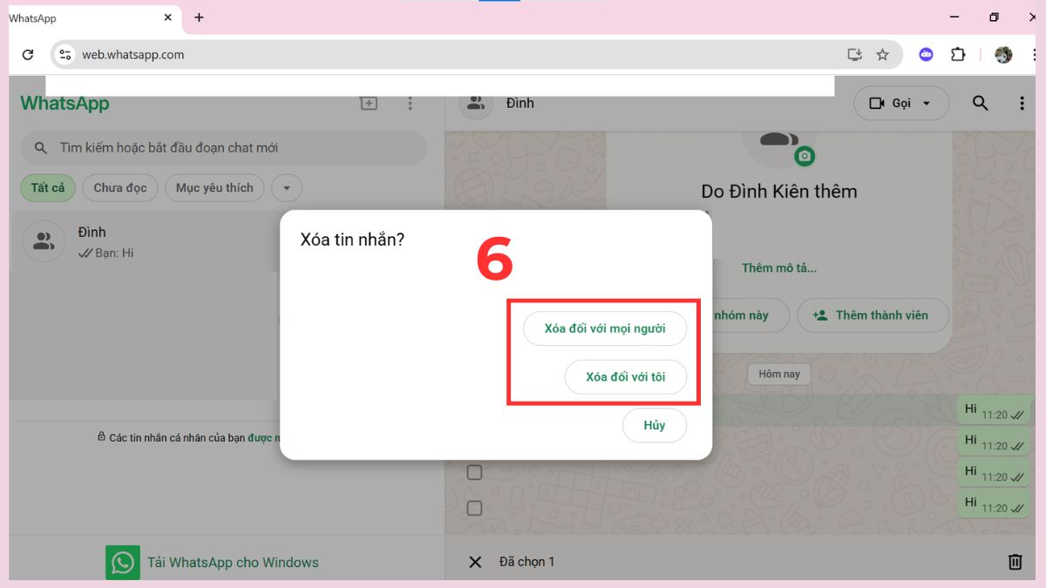The image size is (1046, 588).
Task: Switch to the Chưa đọc filter
Action: click(x=120, y=187)
